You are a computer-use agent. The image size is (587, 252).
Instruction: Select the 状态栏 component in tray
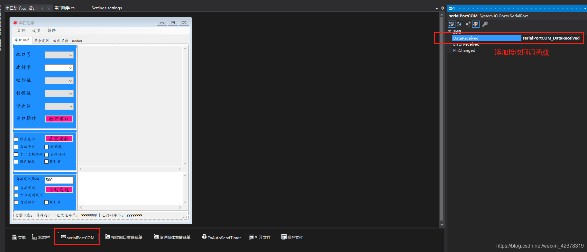[x=41, y=237]
